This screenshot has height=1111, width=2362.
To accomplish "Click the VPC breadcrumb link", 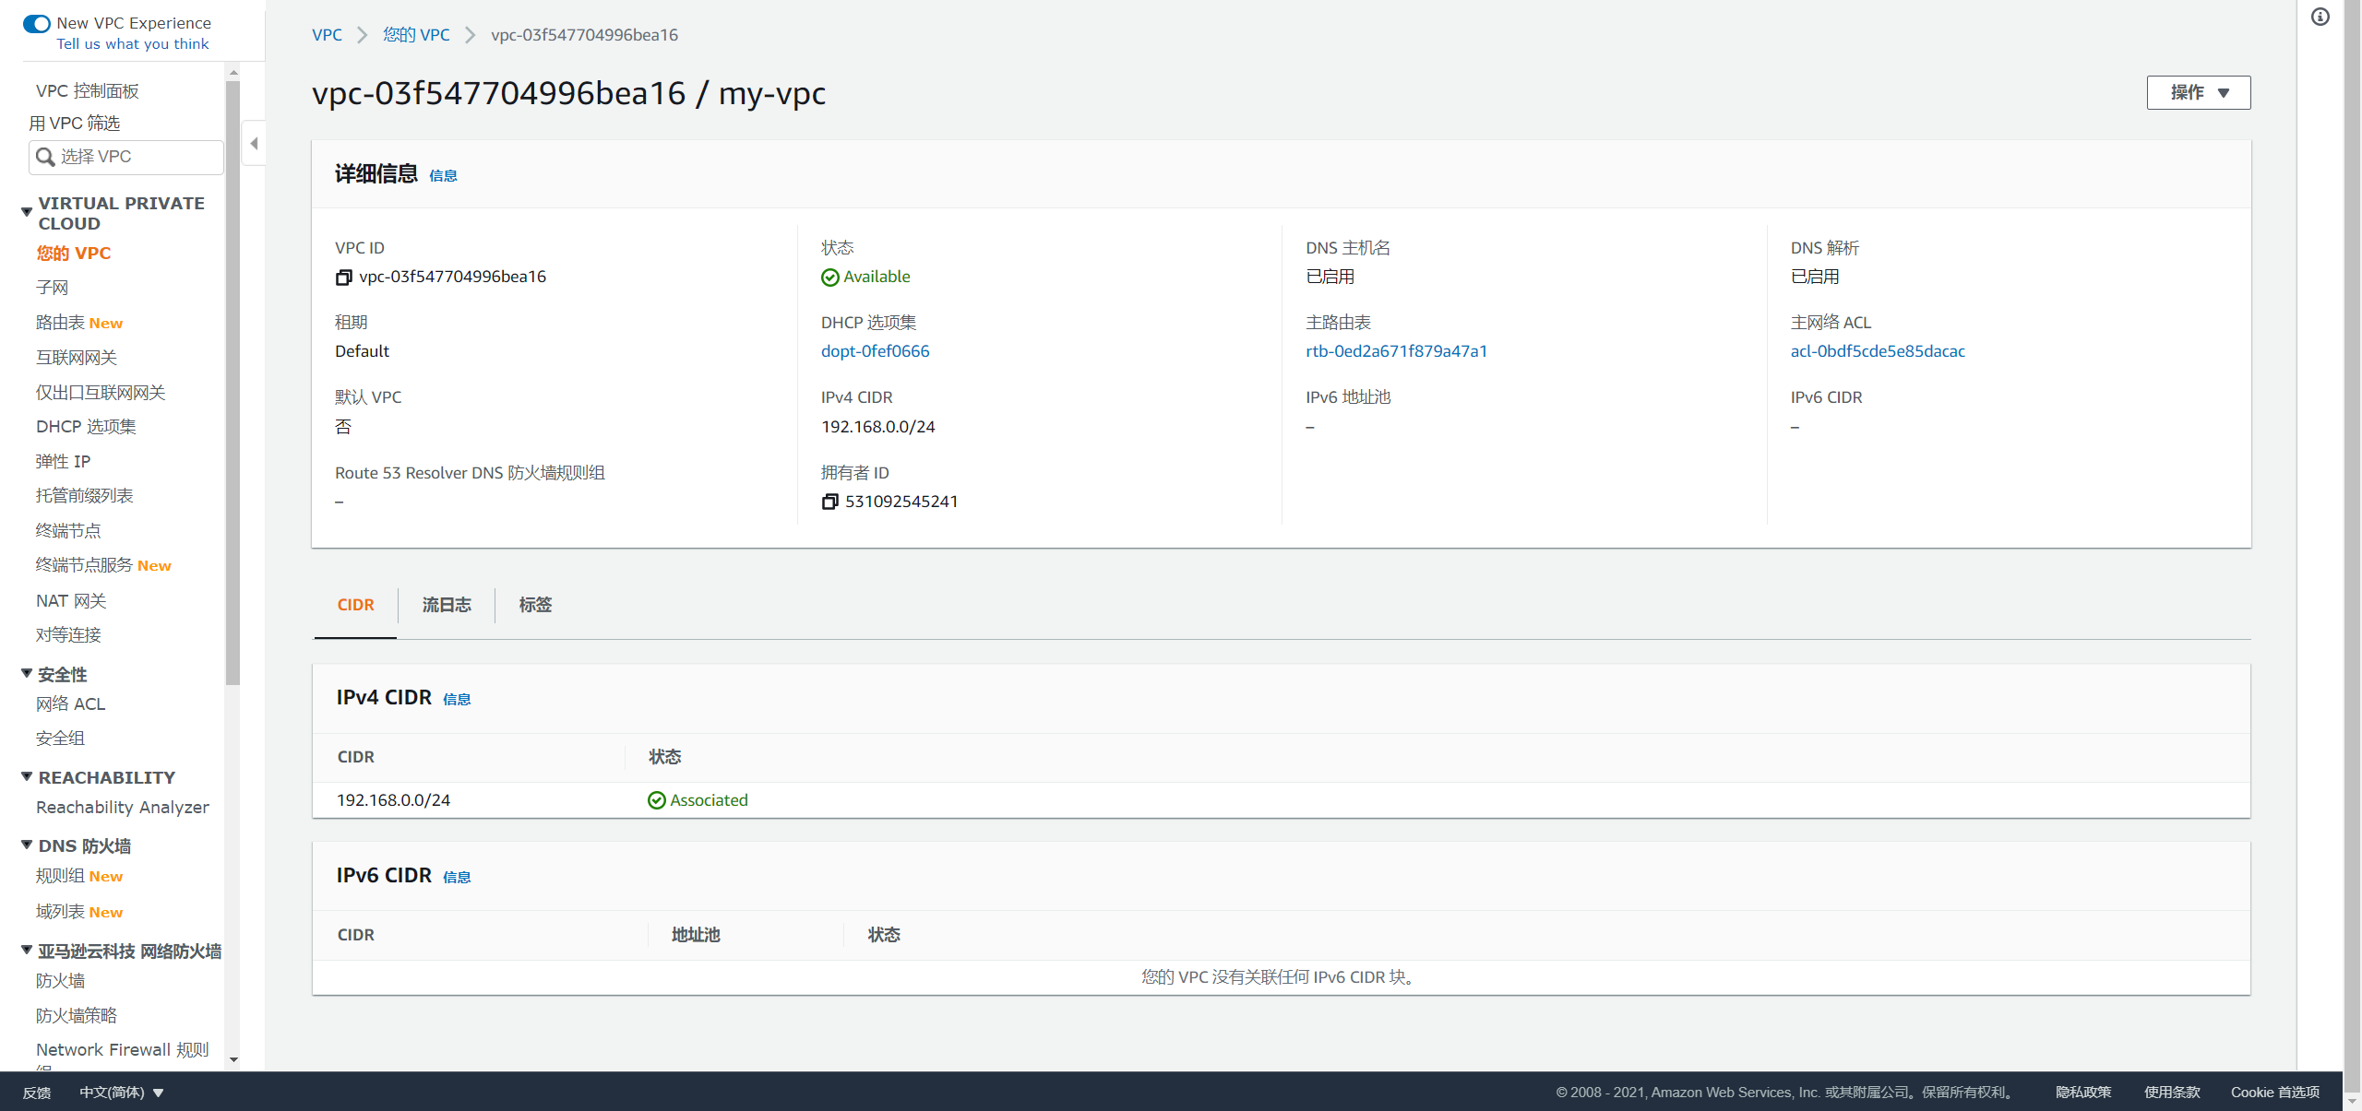I will click(327, 35).
